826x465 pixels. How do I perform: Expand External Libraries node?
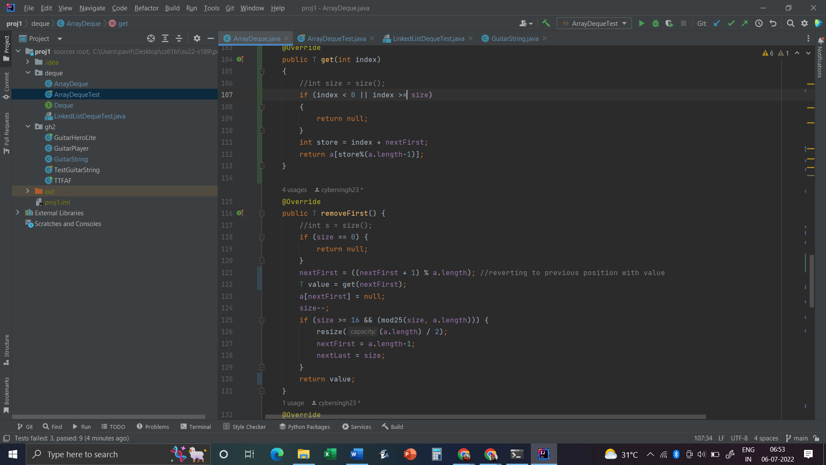point(18,213)
